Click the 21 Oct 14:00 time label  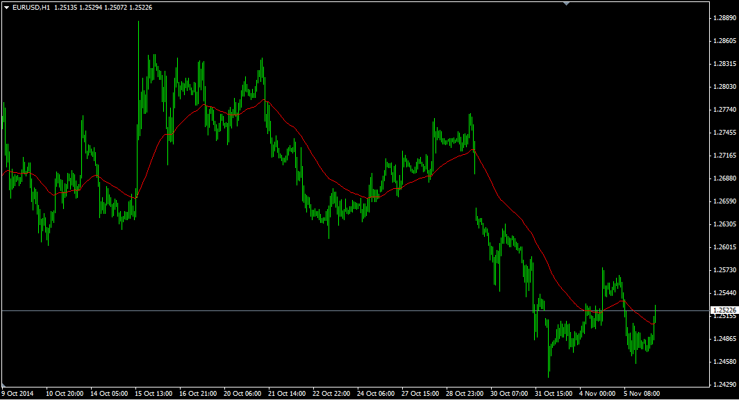[287, 394]
